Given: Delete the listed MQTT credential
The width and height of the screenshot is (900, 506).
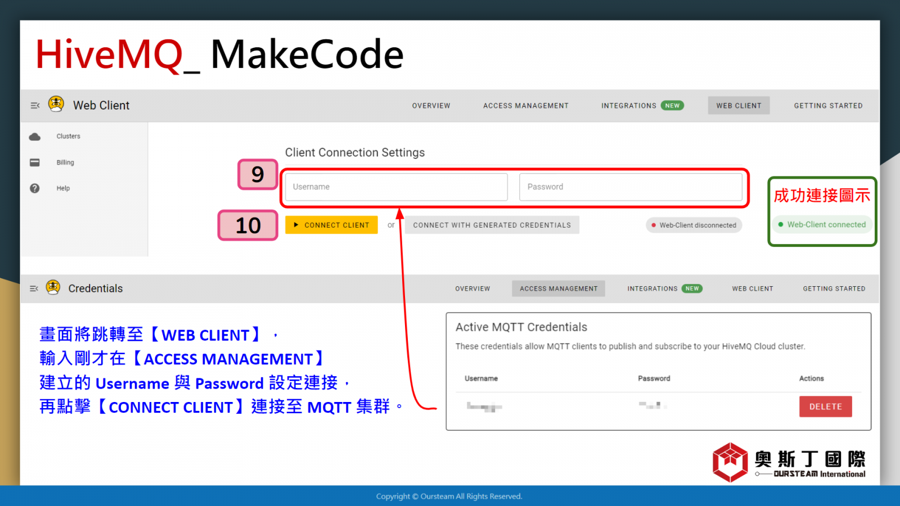Looking at the screenshot, I should click(x=825, y=406).
